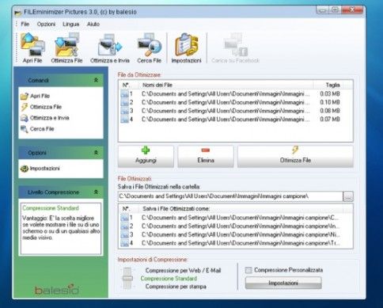Enable the Compressione Personalizzata checkbox
Screen dimensions: 383x308
[248, 270]
